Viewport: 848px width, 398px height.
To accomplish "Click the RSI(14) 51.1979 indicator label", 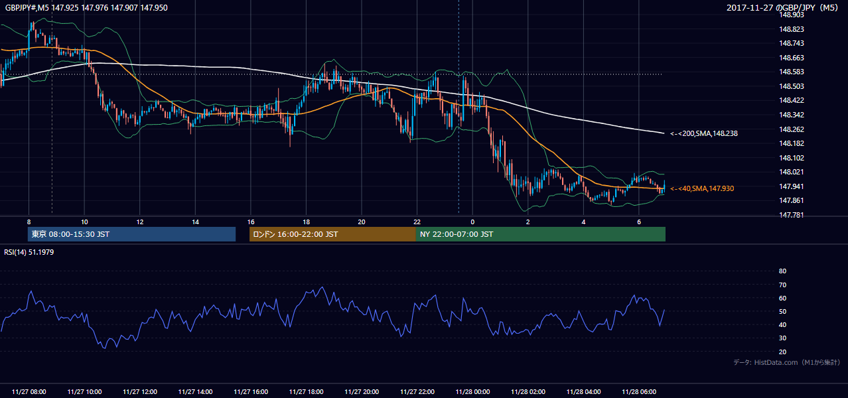I will pos(29,251).
